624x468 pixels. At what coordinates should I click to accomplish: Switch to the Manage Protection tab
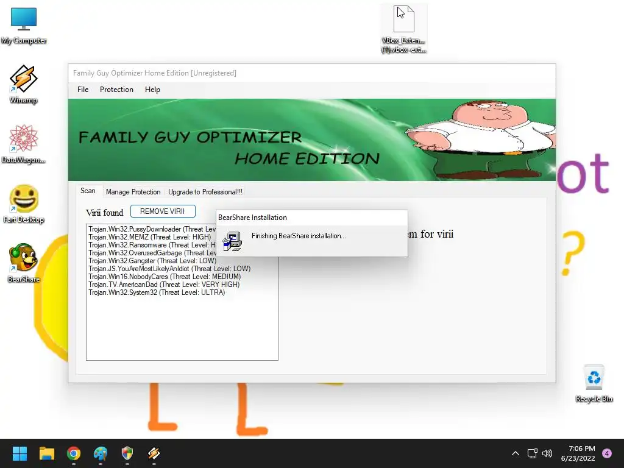pyautogui.click(x=133, y=192)
